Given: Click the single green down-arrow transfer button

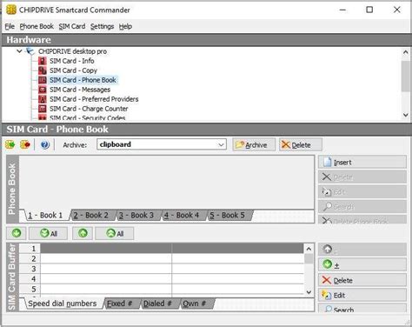Looking at the screenshot, I should tap(17, 233).
